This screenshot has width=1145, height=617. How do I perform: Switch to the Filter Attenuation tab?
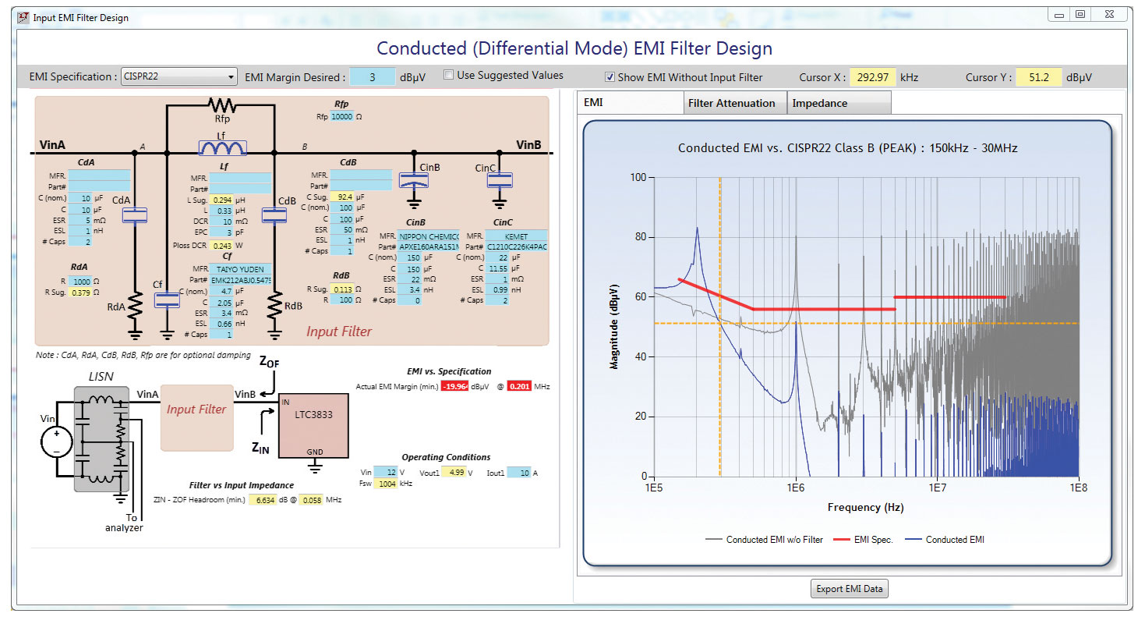click(730, 103)
